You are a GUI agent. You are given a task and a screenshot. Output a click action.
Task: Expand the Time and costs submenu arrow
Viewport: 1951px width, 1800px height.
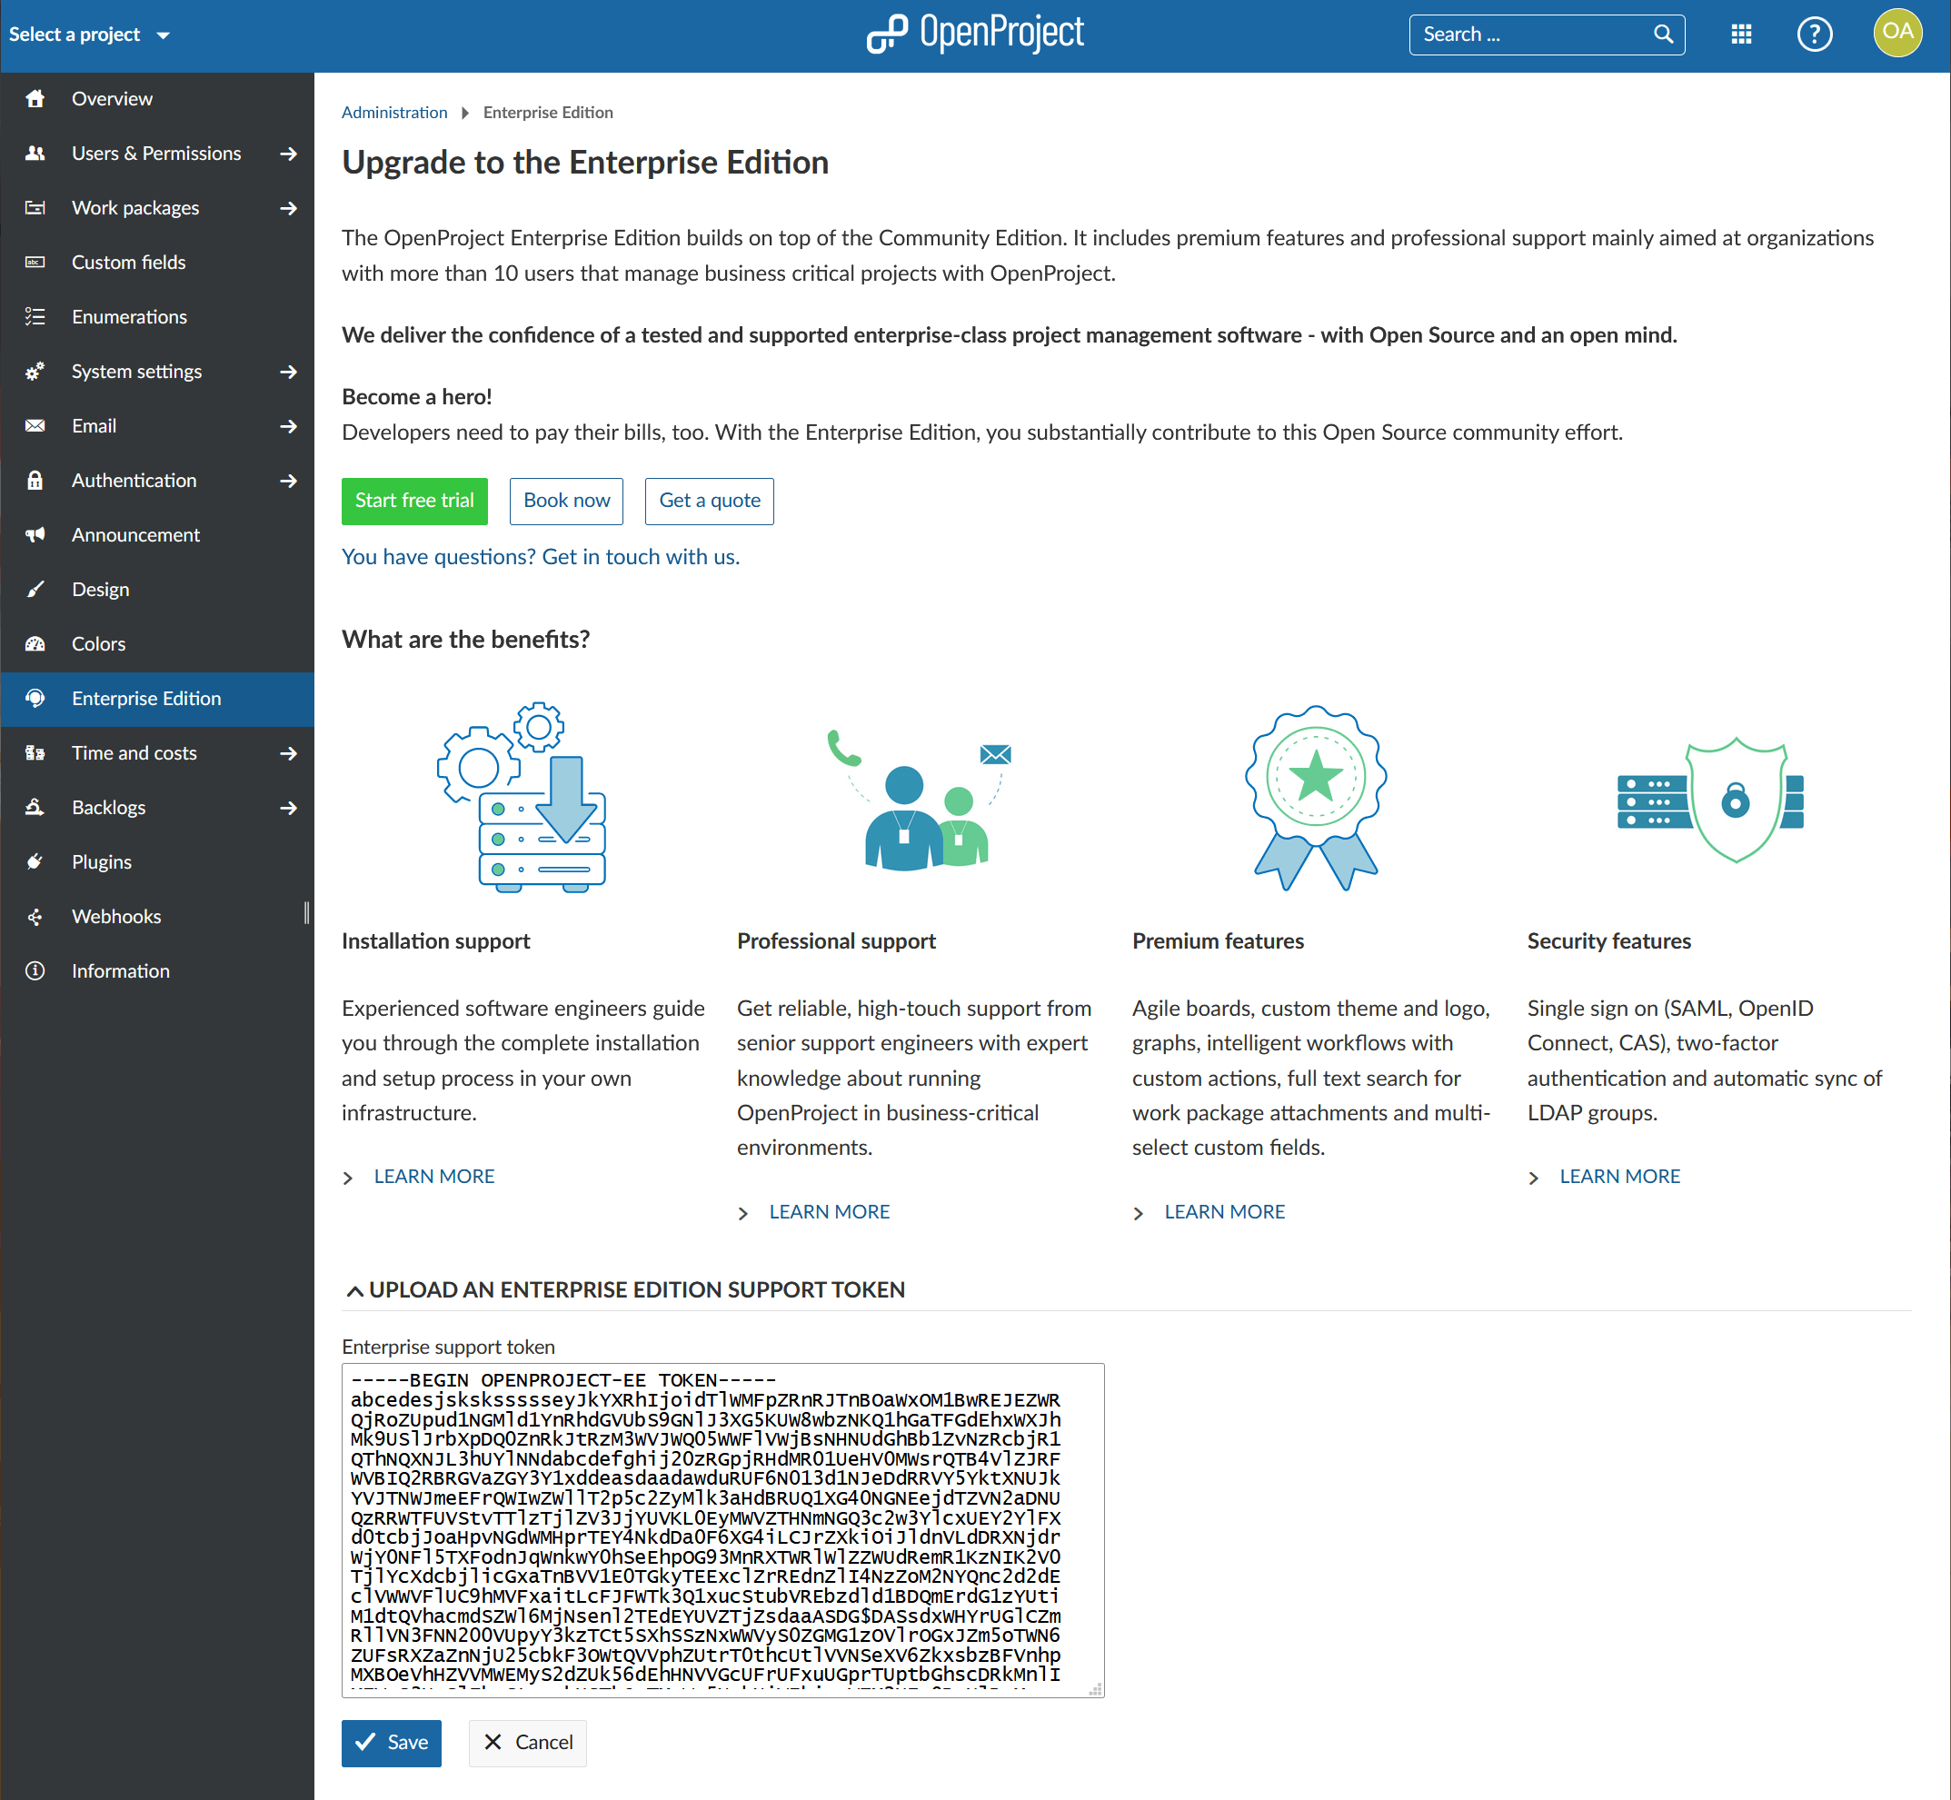[289, 752]
